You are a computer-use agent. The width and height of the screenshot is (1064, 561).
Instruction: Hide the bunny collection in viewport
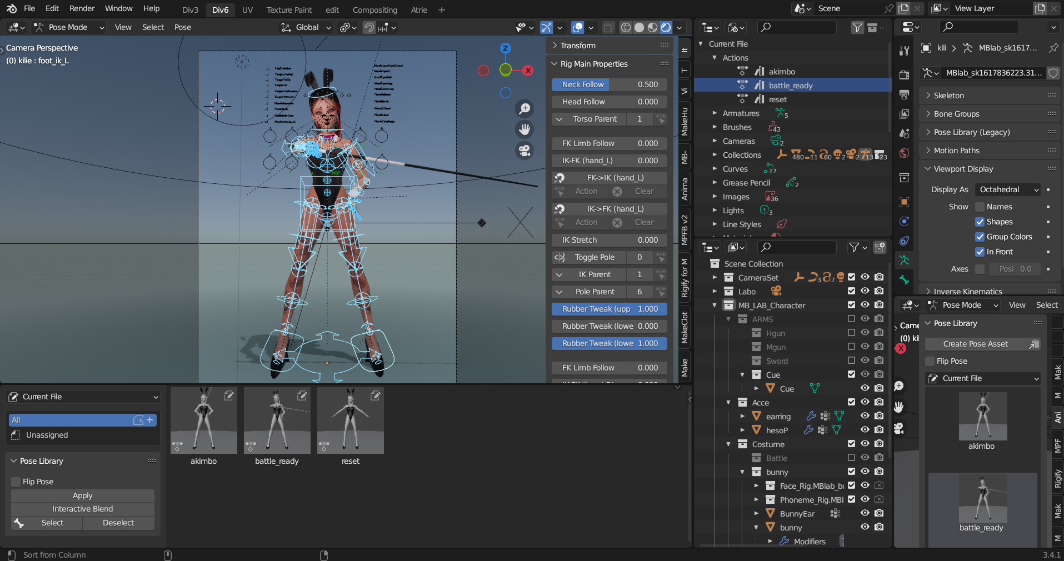point(865,472)
